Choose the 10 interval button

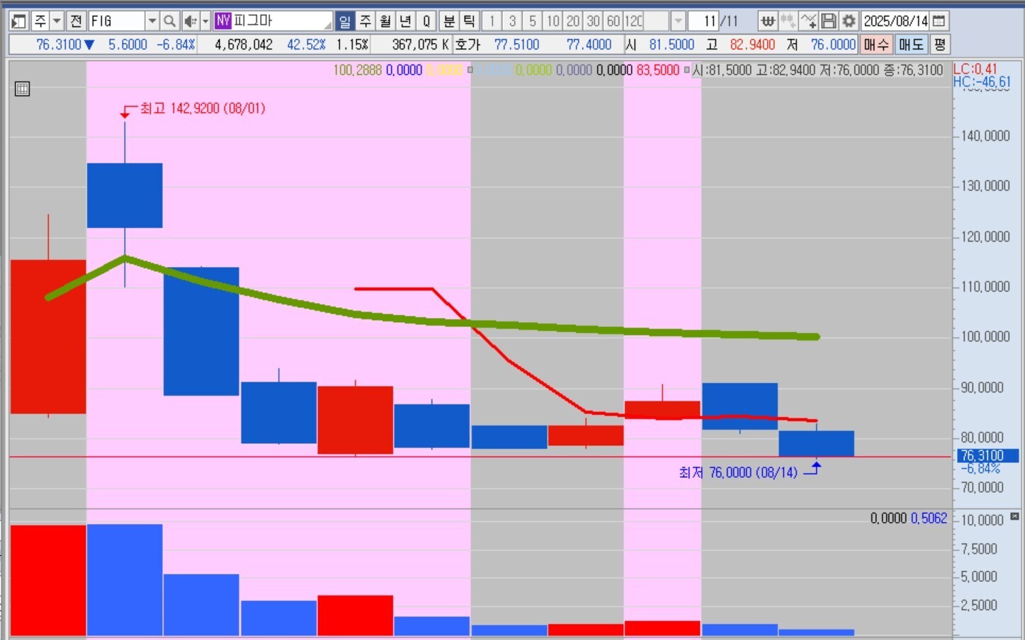(553, 21)
